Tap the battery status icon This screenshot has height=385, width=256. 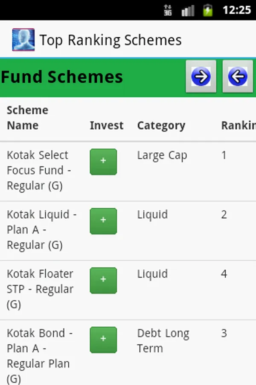[x=208, y=10]
